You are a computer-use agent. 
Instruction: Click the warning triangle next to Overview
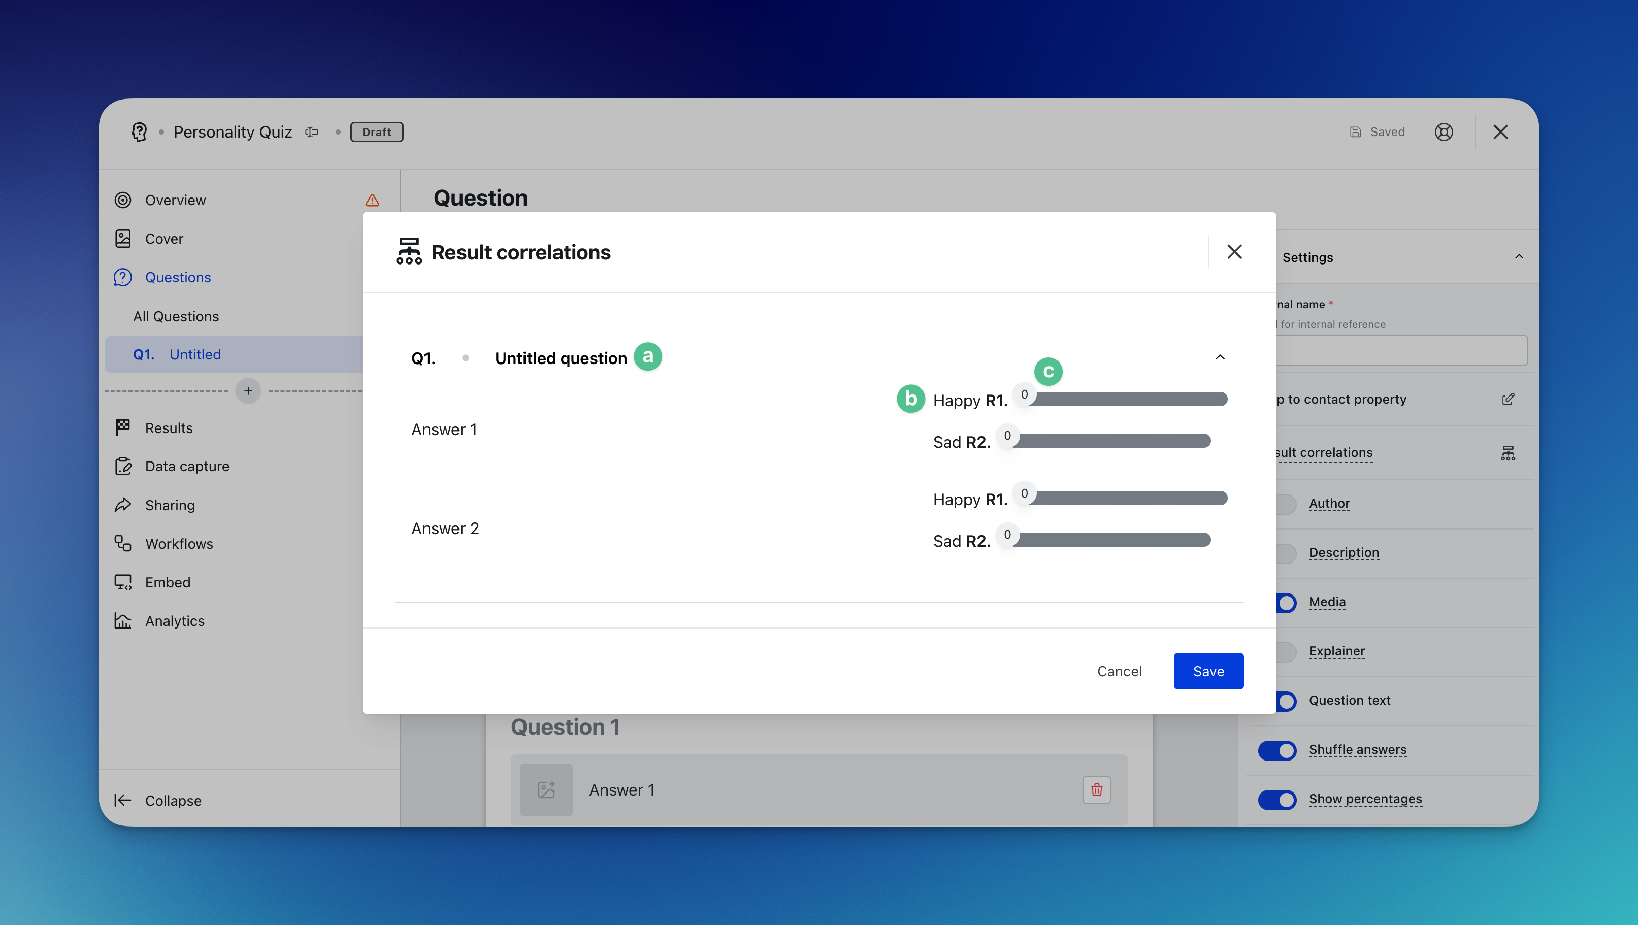(372, 200)
